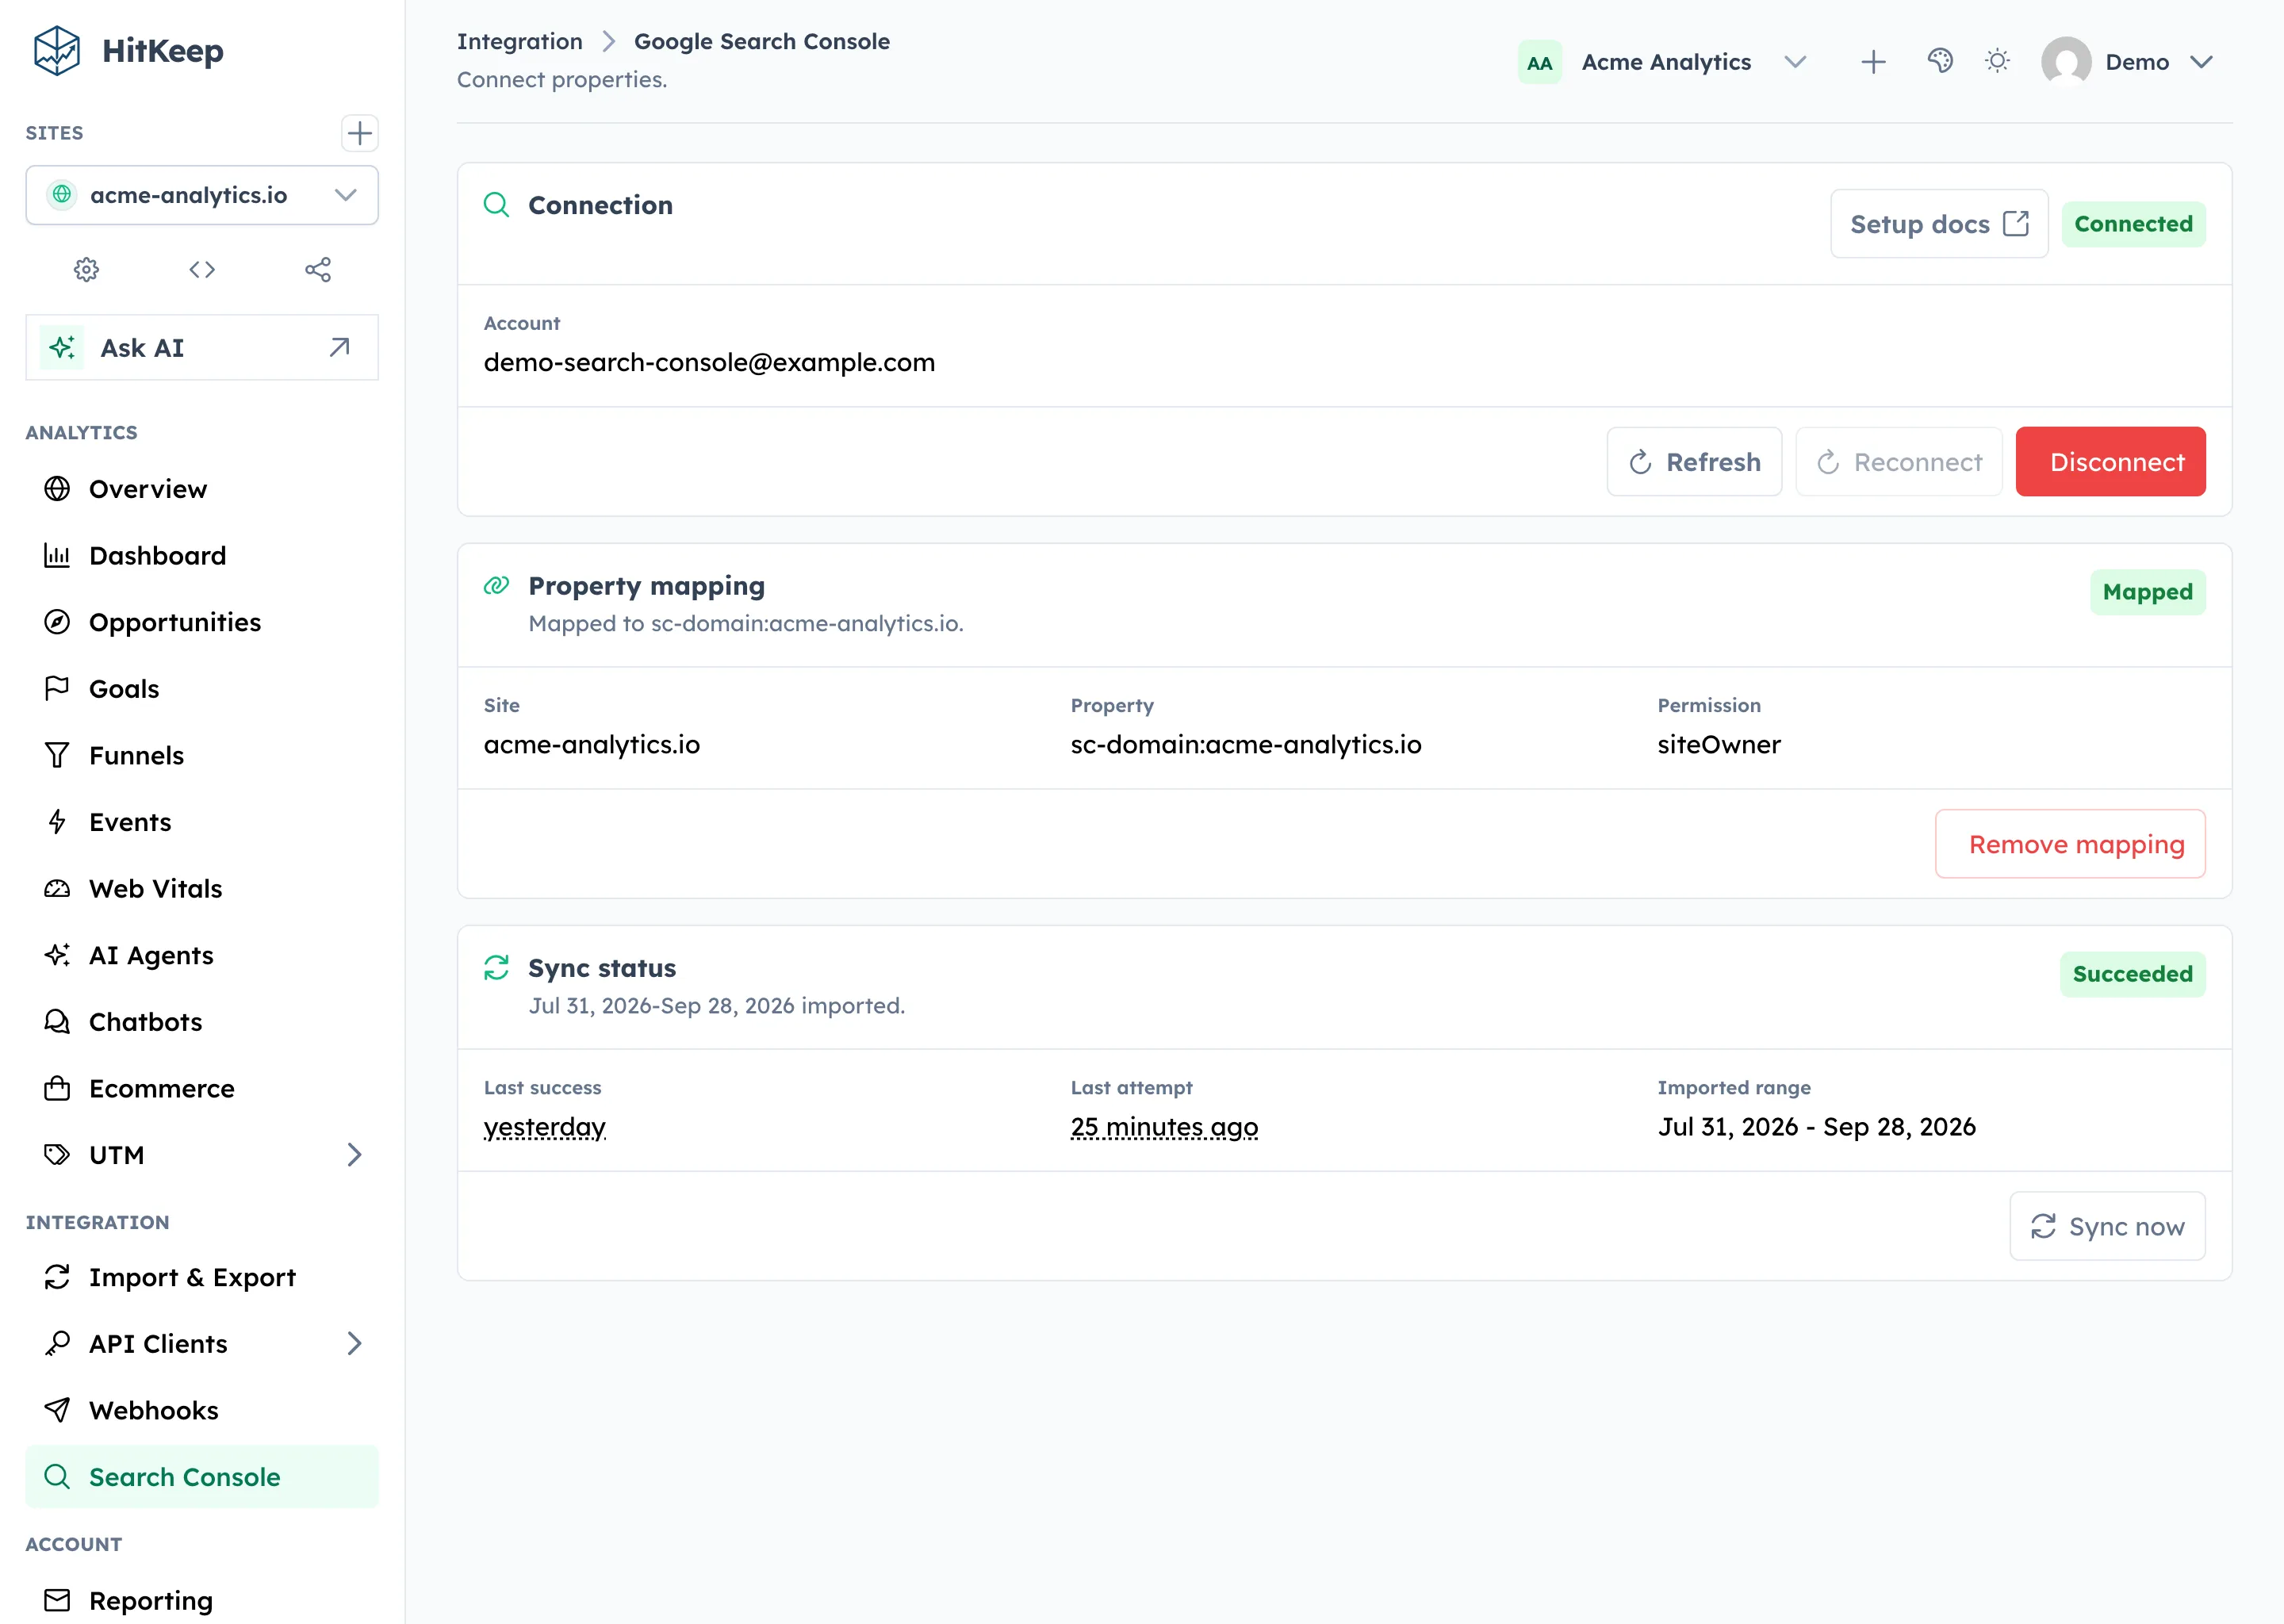Add a new site with plus icon
This screenshot has width=2284, height=1624.
359,133
